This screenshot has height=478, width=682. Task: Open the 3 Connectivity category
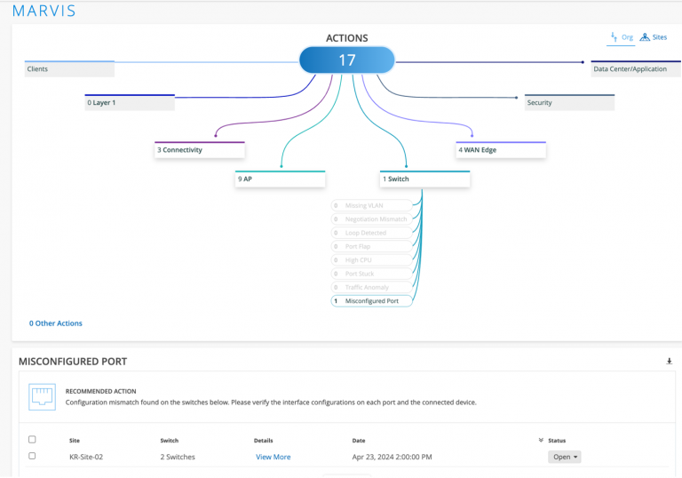click(x=199, y=150)
